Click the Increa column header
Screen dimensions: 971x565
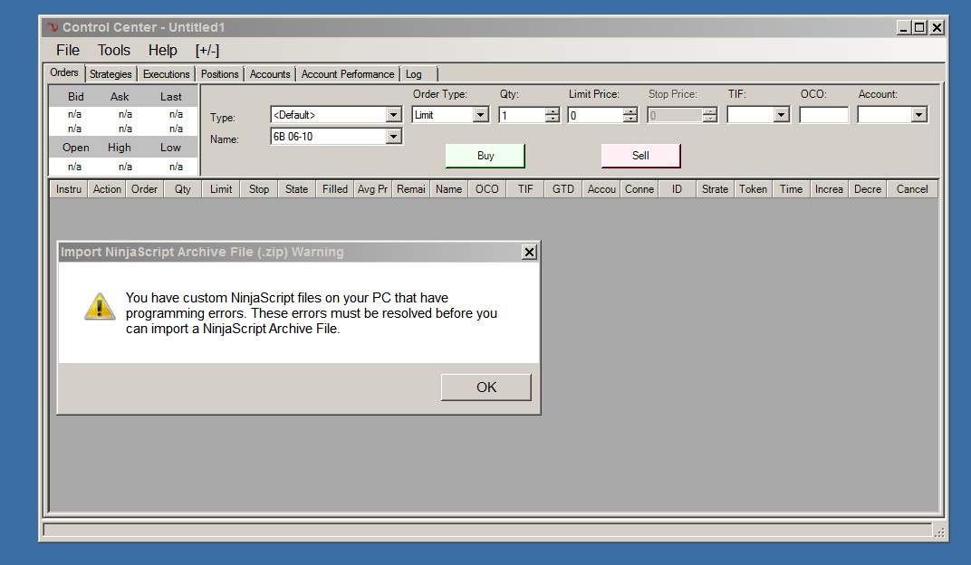(x=829, y=189)
